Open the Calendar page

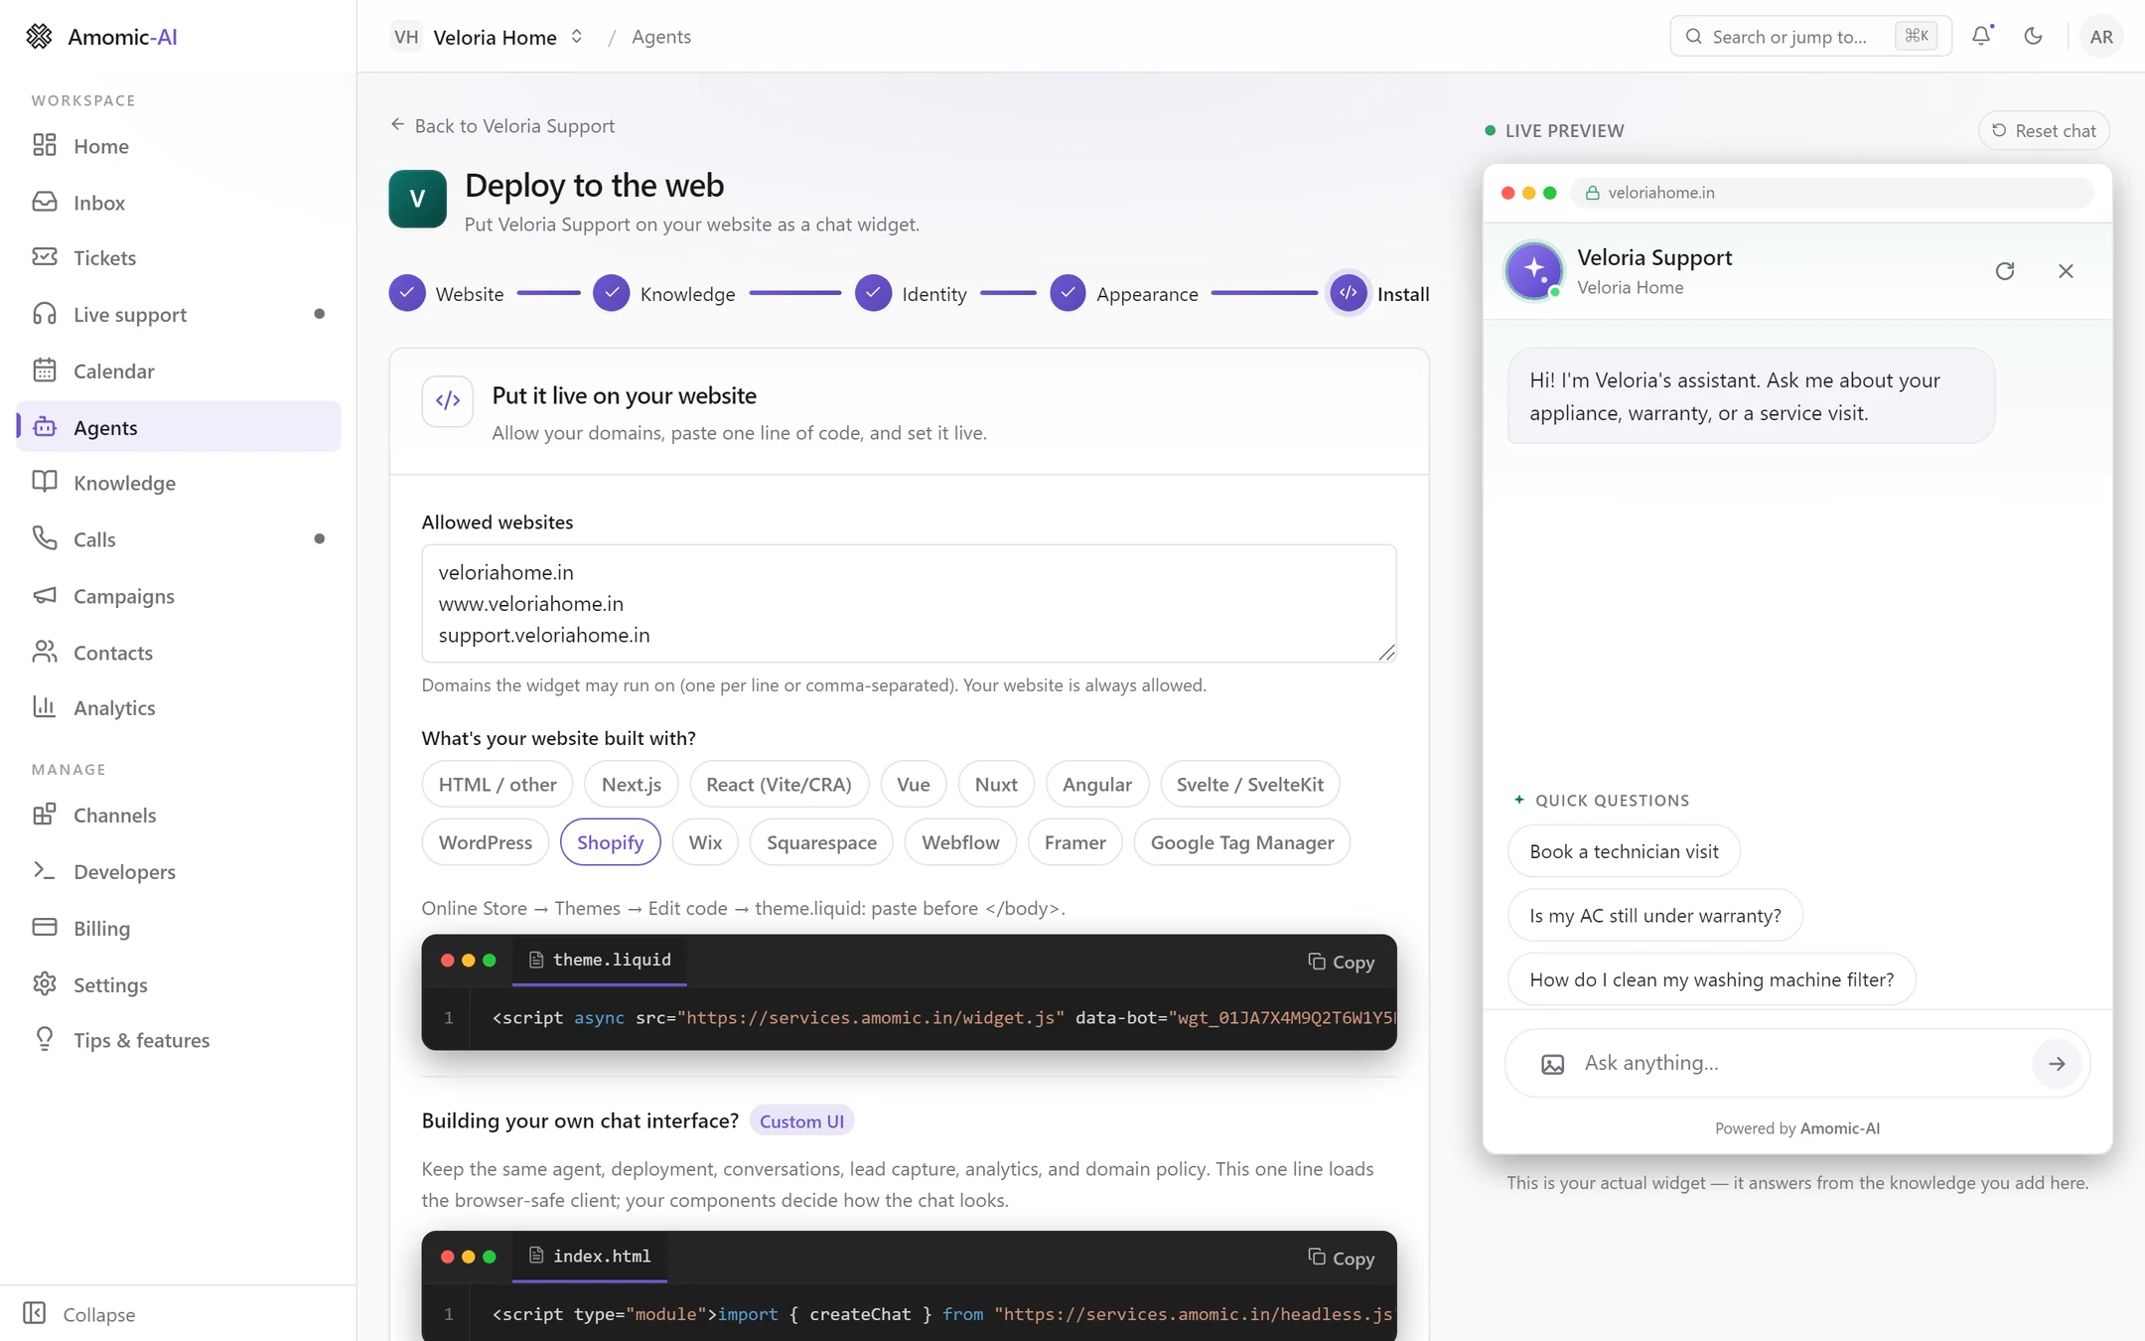[x=179, y=372]
